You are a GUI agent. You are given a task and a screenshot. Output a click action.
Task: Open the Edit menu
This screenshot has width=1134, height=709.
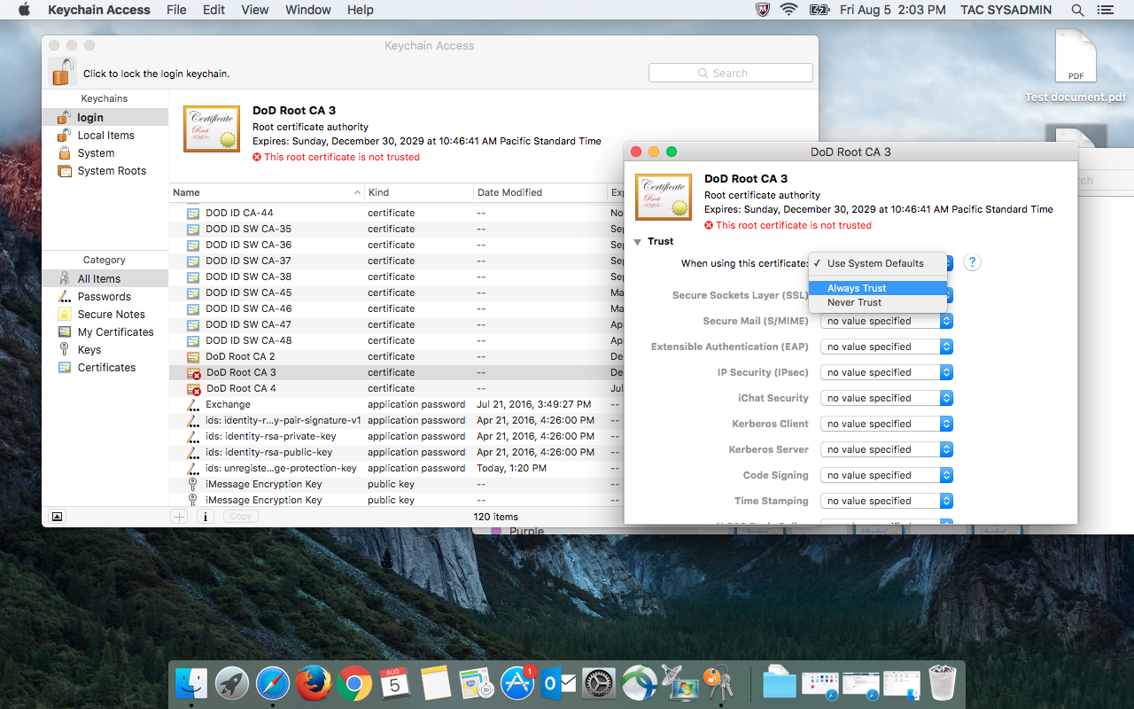pos(214,10)
